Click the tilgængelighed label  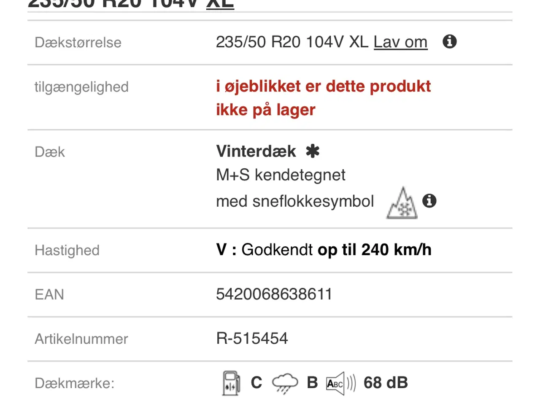81,87
